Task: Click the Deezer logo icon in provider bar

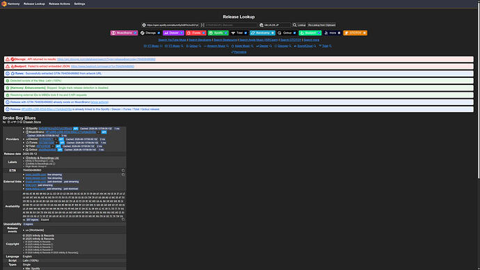Action: (x=166, y=33)
